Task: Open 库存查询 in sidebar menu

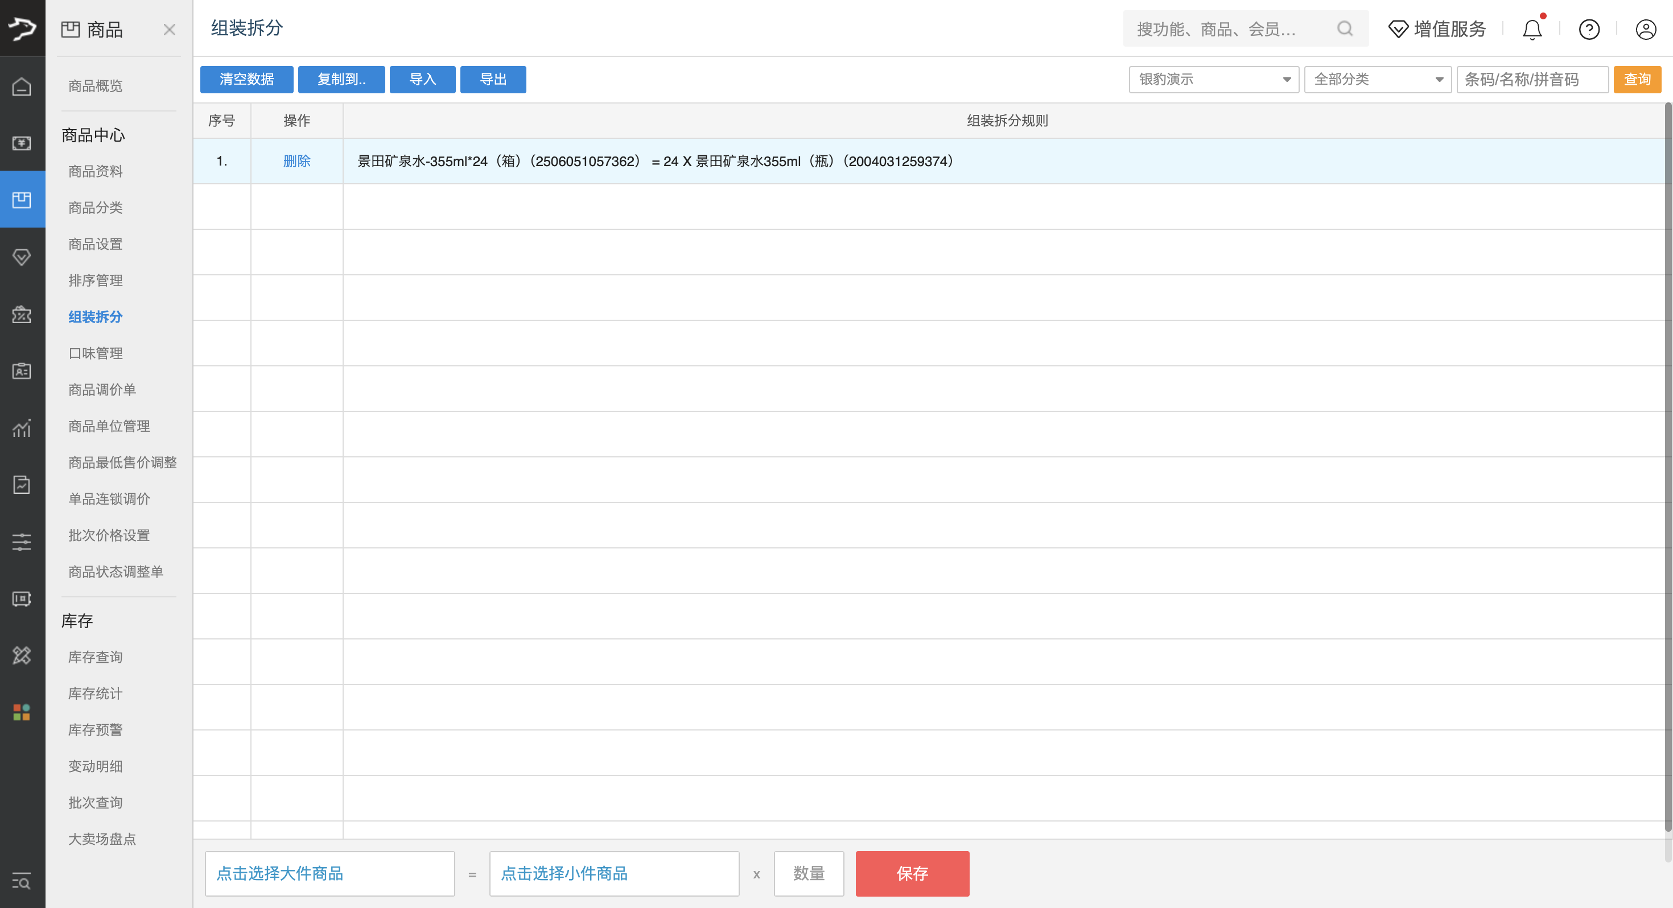Action: (96, 657)
